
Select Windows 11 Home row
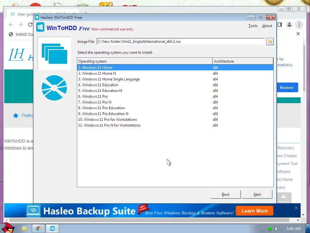pyautogui.click(x=175, y=68)
